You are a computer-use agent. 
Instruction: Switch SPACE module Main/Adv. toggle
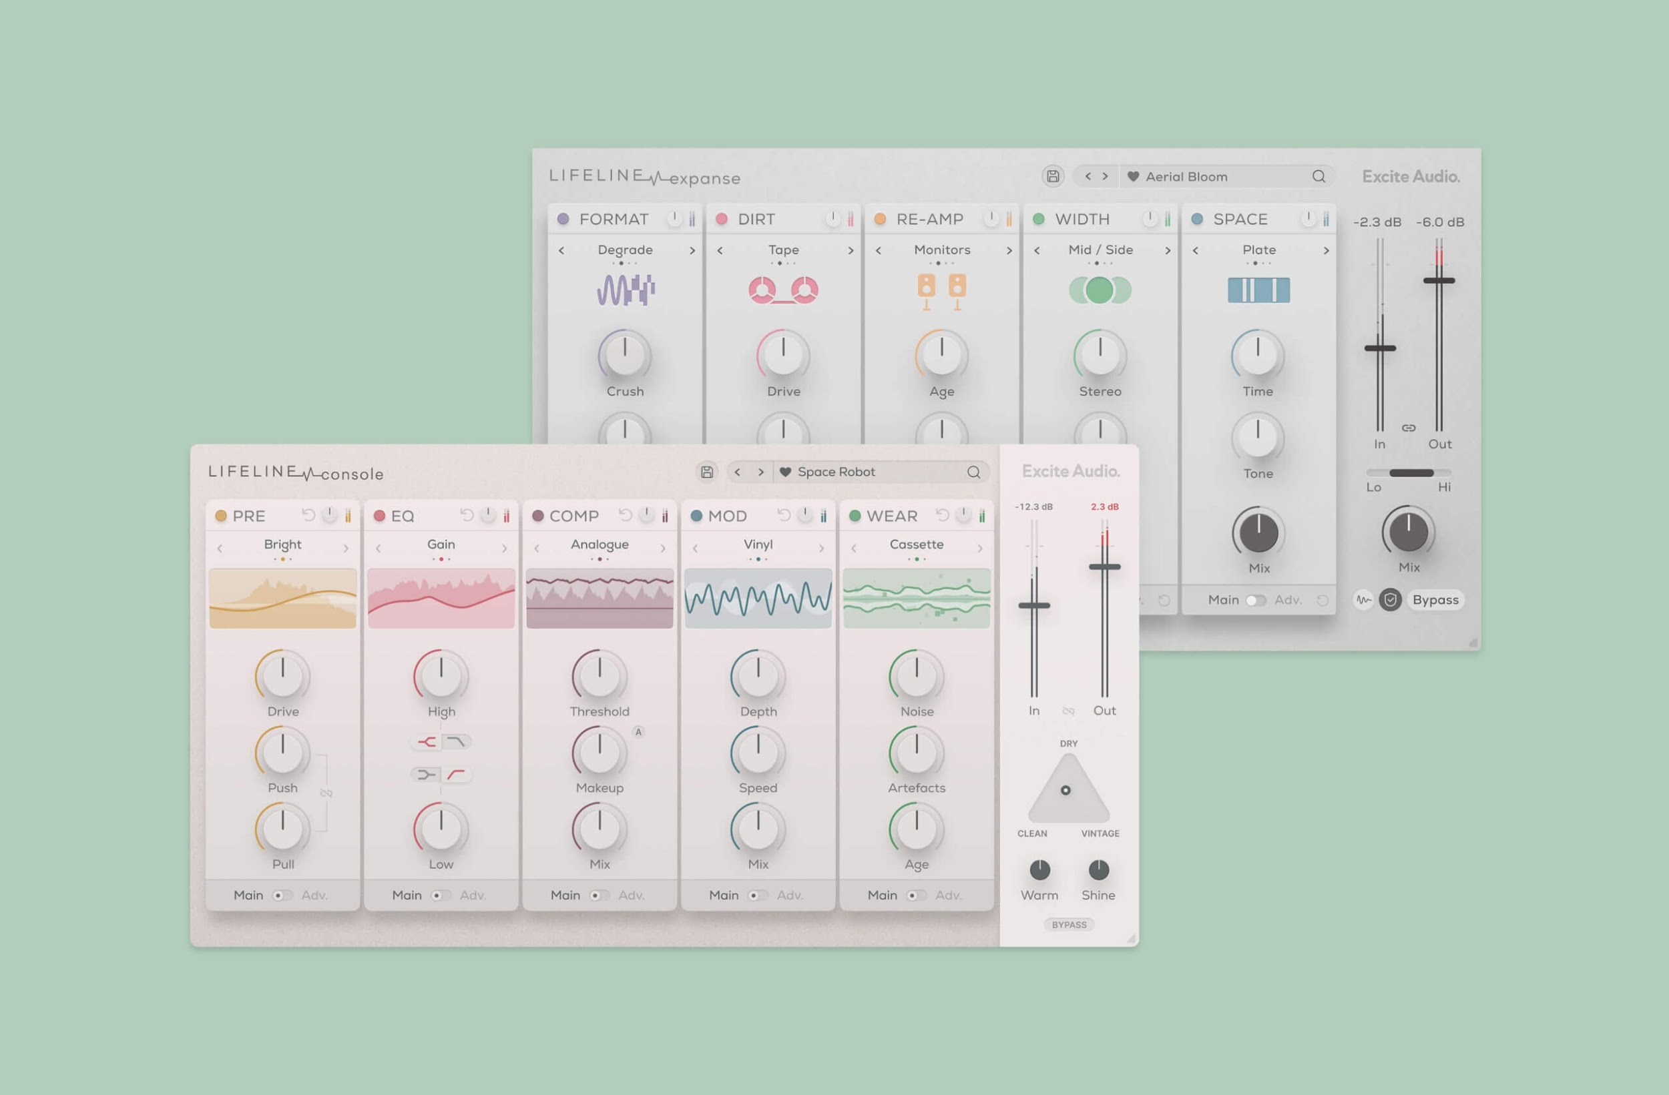click(x=1255, y=600)
